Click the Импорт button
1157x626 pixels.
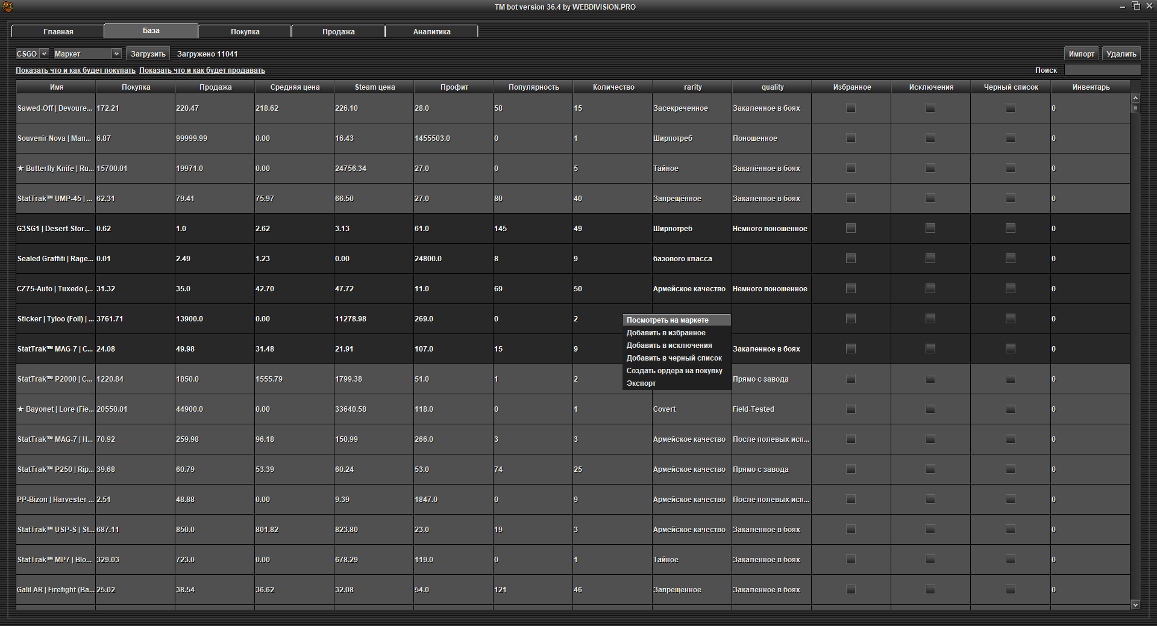[1081, 54]
